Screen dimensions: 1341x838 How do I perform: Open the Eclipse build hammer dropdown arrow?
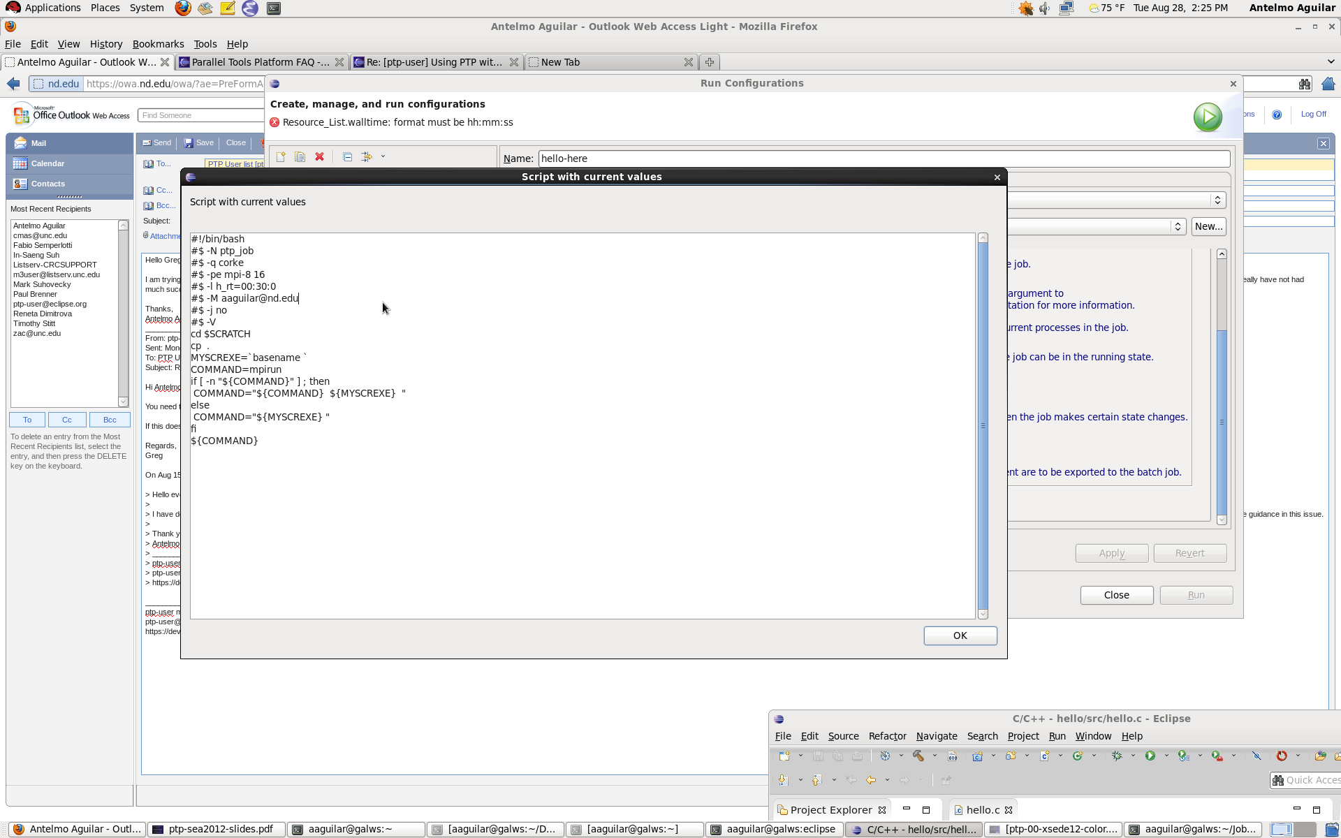(x=935, y=756)
